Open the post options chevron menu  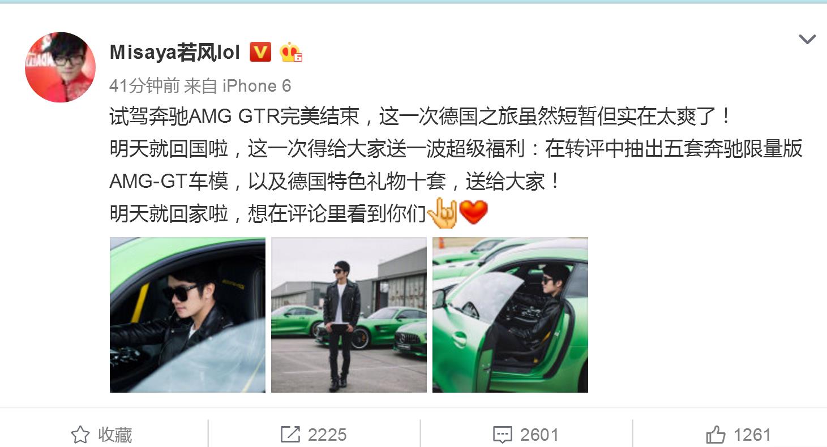coord(807,39)
